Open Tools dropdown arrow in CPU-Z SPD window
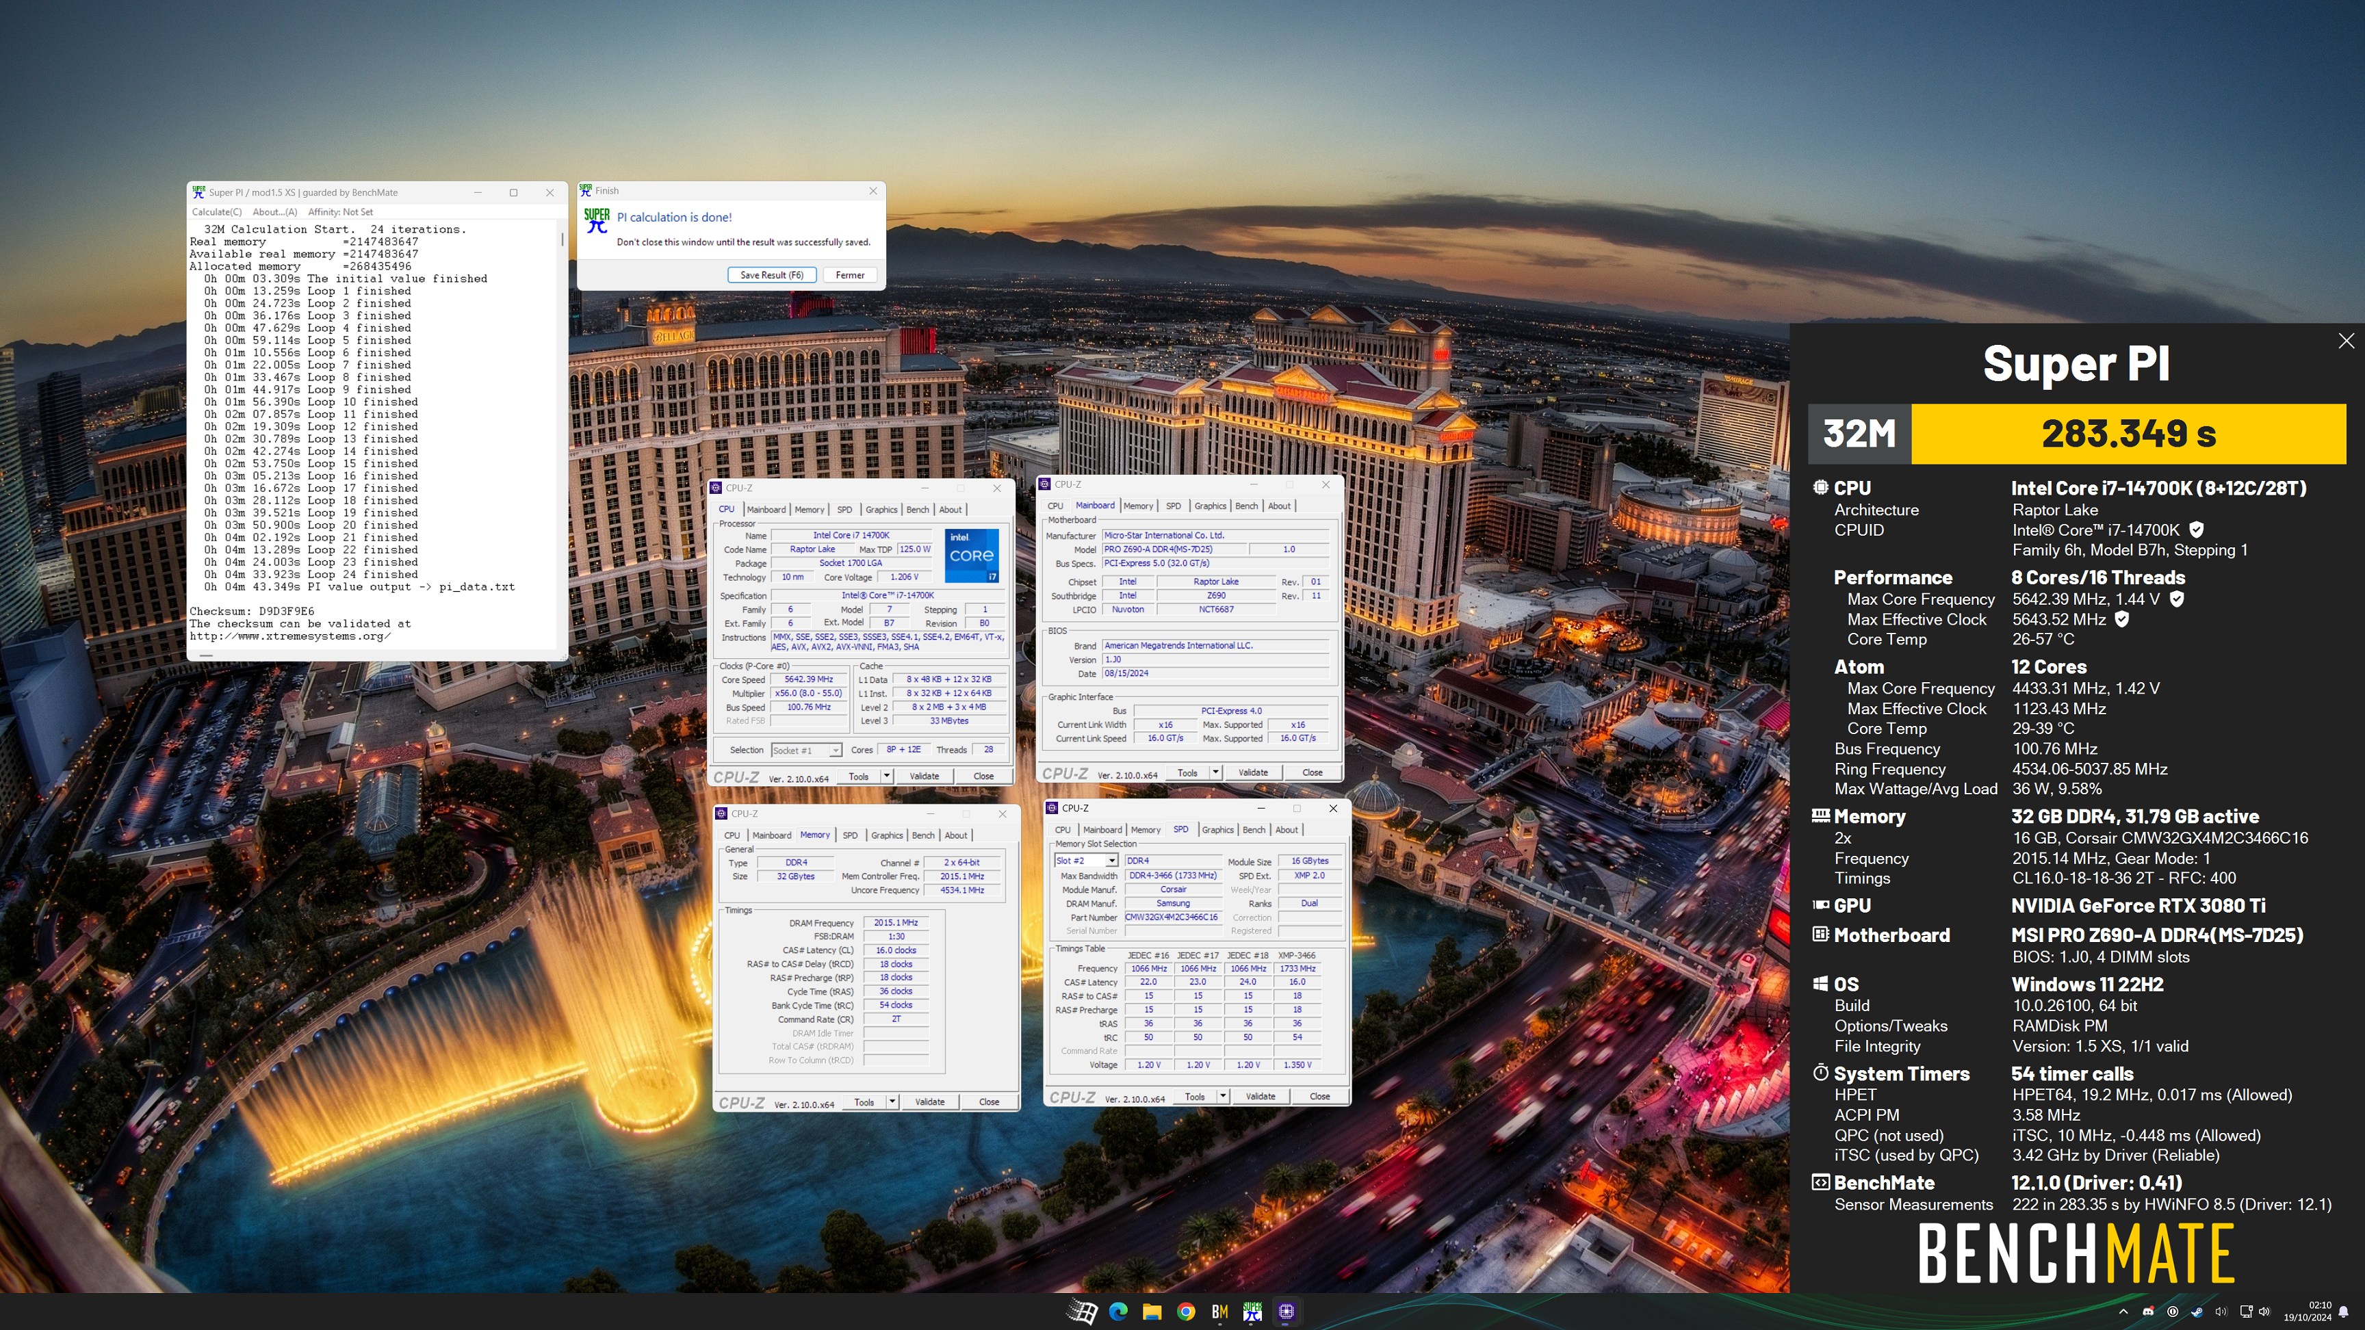Viewport: 2365px width, 1330px height. [x=1223, y=1096]
